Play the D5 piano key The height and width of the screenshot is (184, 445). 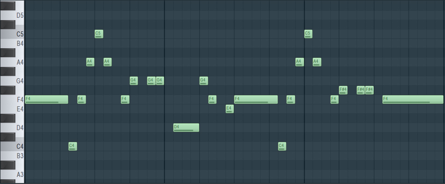(x=12, y=15)
